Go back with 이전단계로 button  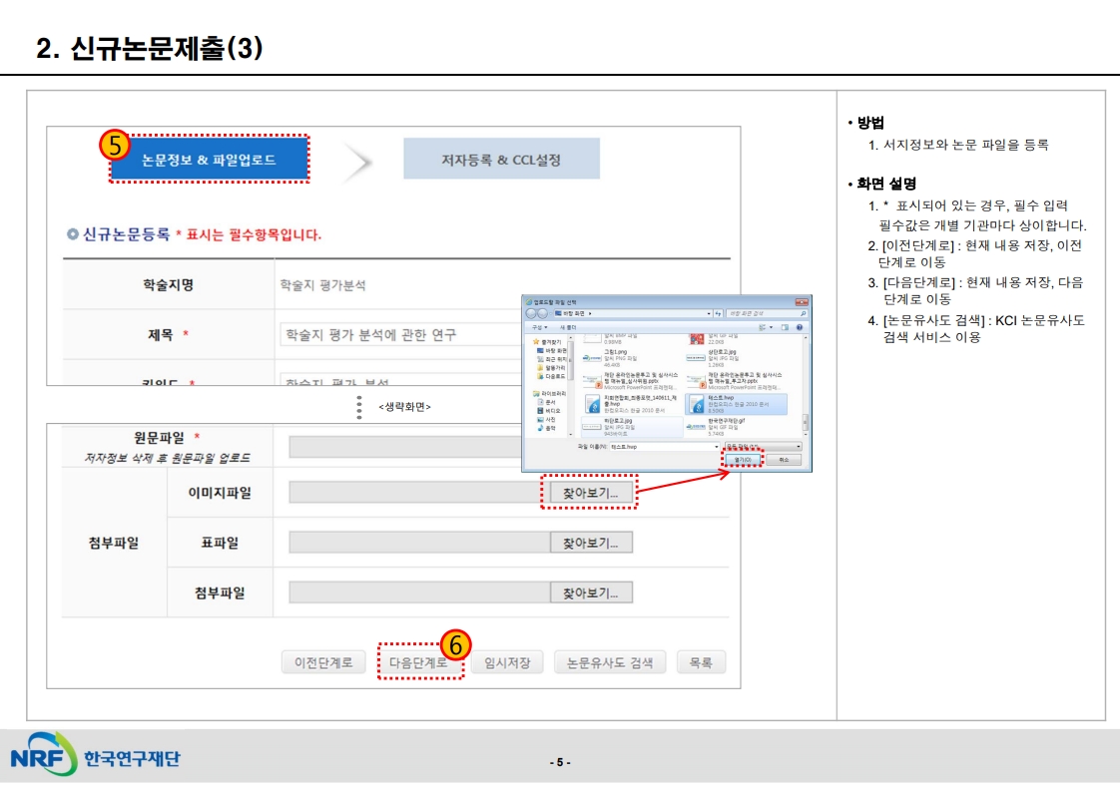click(x=323, y=662)
